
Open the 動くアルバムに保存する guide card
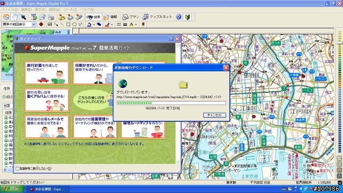[47, 100]
